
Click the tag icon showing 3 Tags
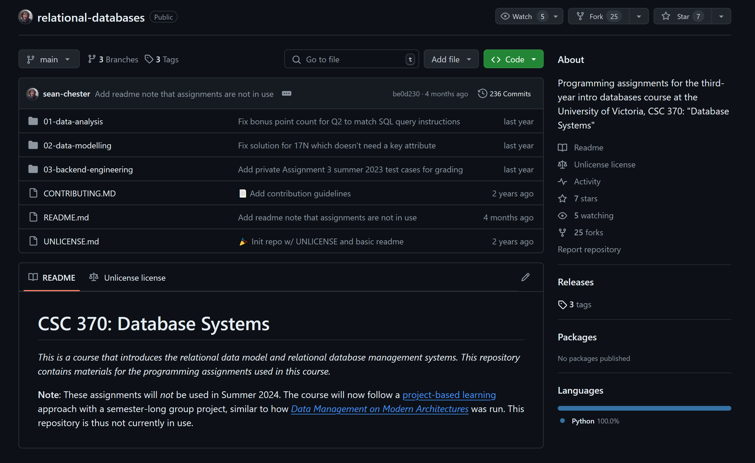tap(149, 59)
